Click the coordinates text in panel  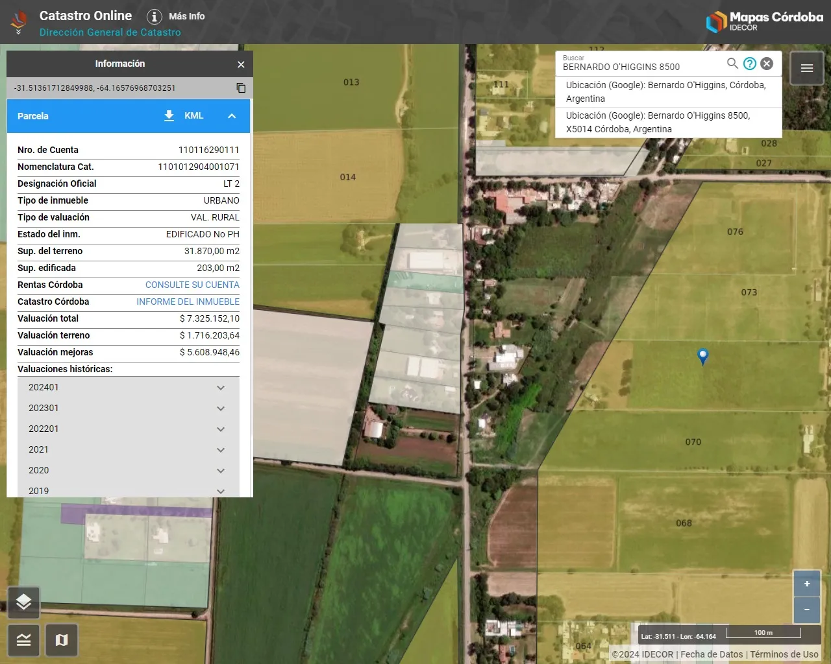point(95,88)
